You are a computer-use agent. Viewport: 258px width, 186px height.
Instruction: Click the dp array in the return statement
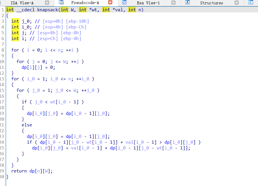pos(32,171)
